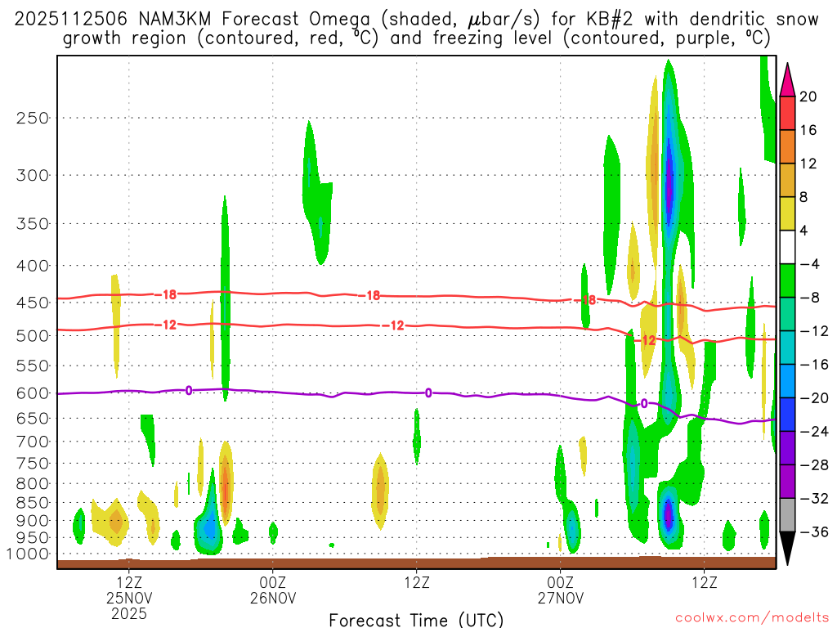The width and height of the screenshot is (837, 628).
Task: Click the pink arrow atop the color bar
Action: click(x=787, y=80)
